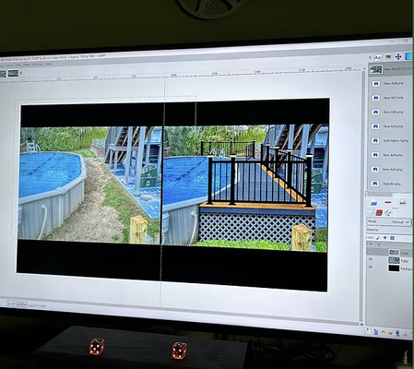
Task: Open the Help menu
Action: click(x=48, y=64)
